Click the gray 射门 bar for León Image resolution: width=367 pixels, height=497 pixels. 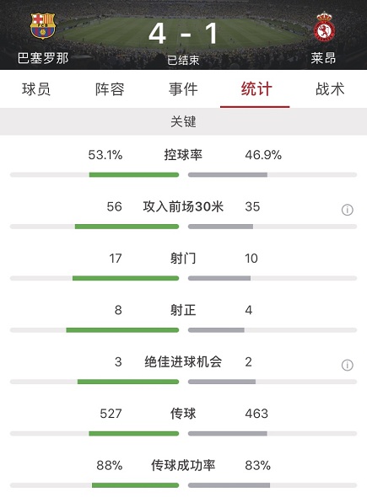[x=219, y=278]
